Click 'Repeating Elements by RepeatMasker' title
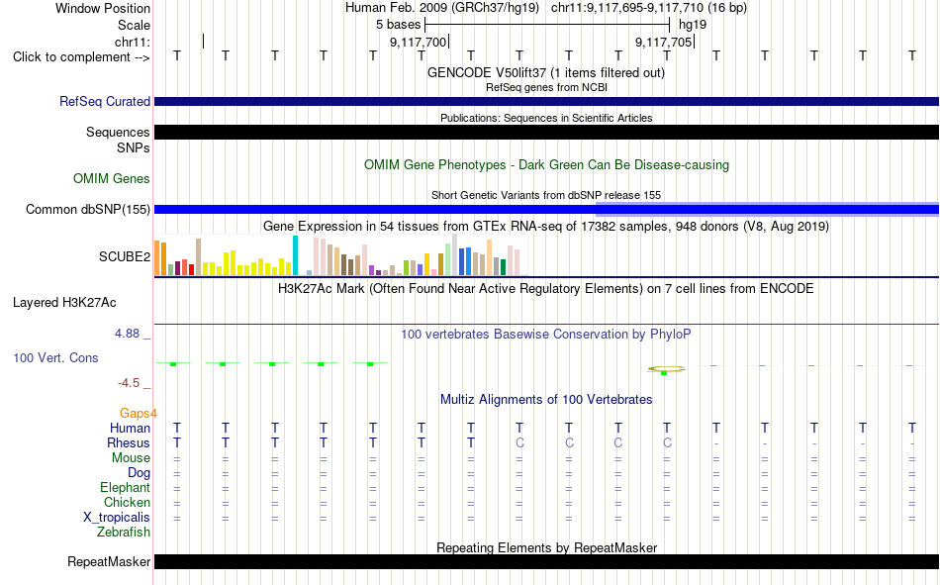Screen dimensions: 940x585 tap(546, 547)
